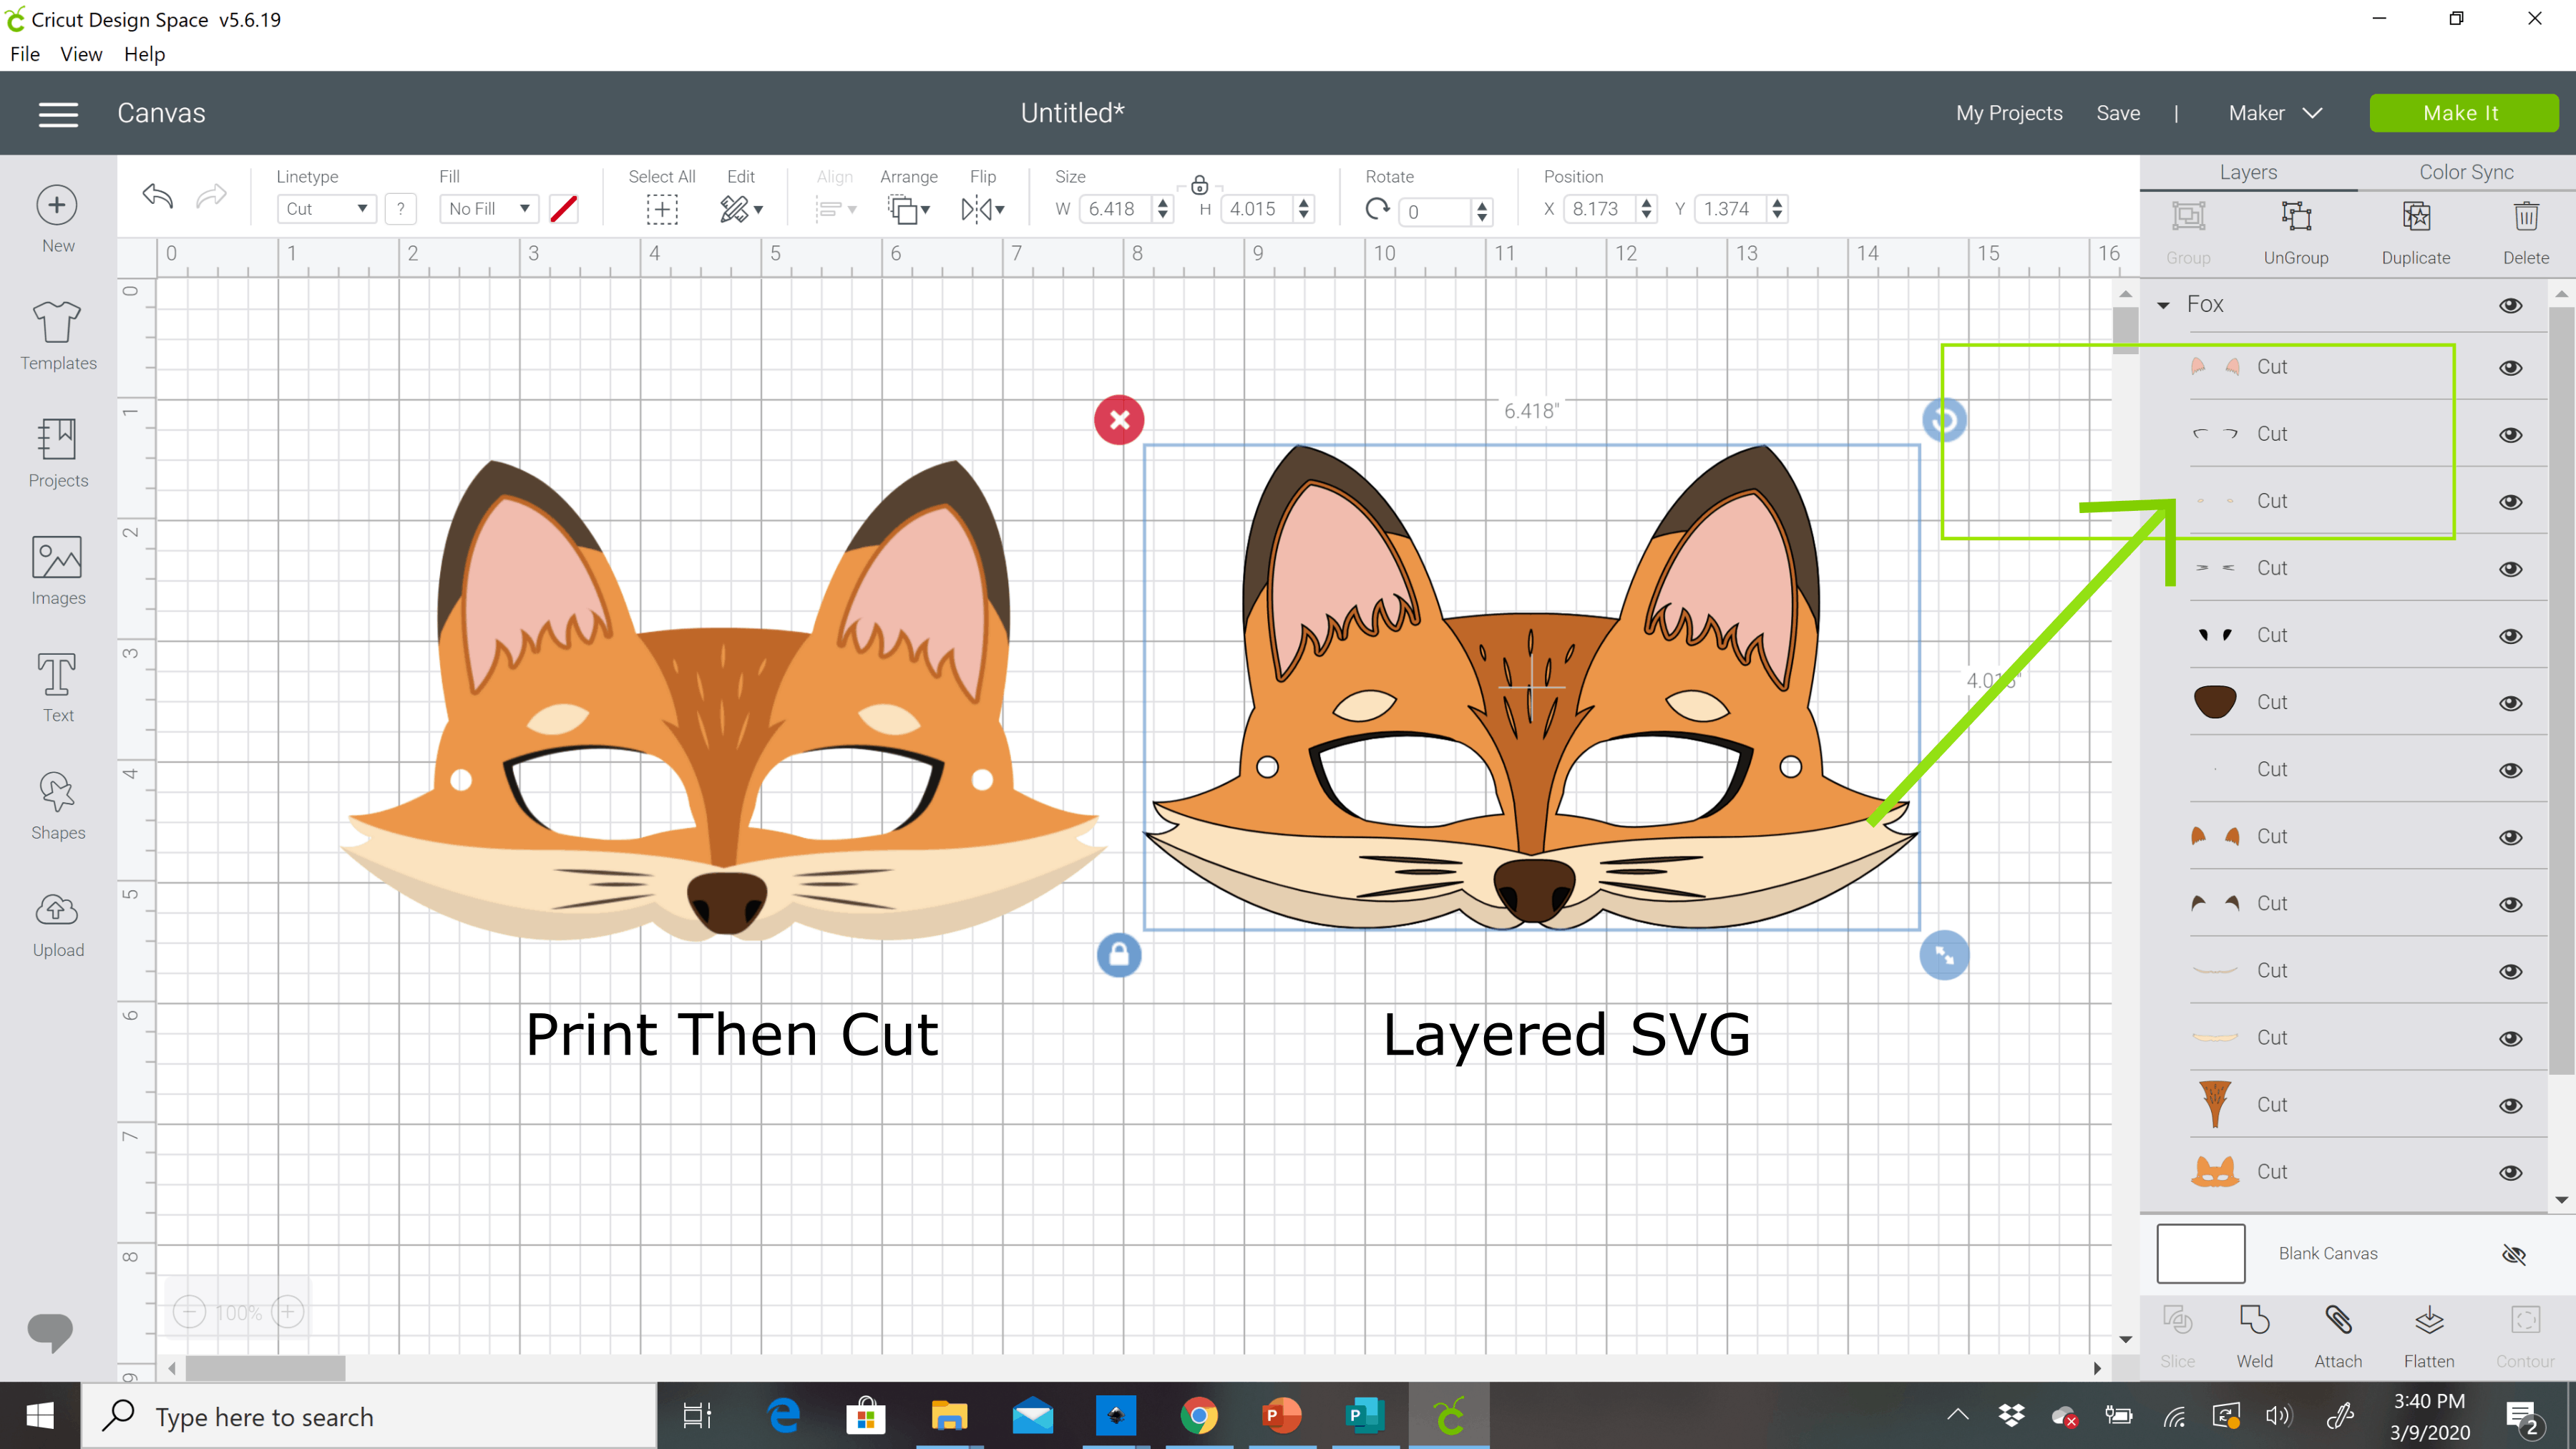Toggle visibility of top Cut layer
Image resolution: width=2576 pixels, height=1449 pixels.
click(x=2514, y=366)
